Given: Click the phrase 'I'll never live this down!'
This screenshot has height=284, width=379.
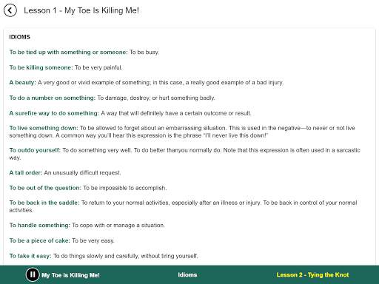Looking at the screenshot, I should point(235,135).
